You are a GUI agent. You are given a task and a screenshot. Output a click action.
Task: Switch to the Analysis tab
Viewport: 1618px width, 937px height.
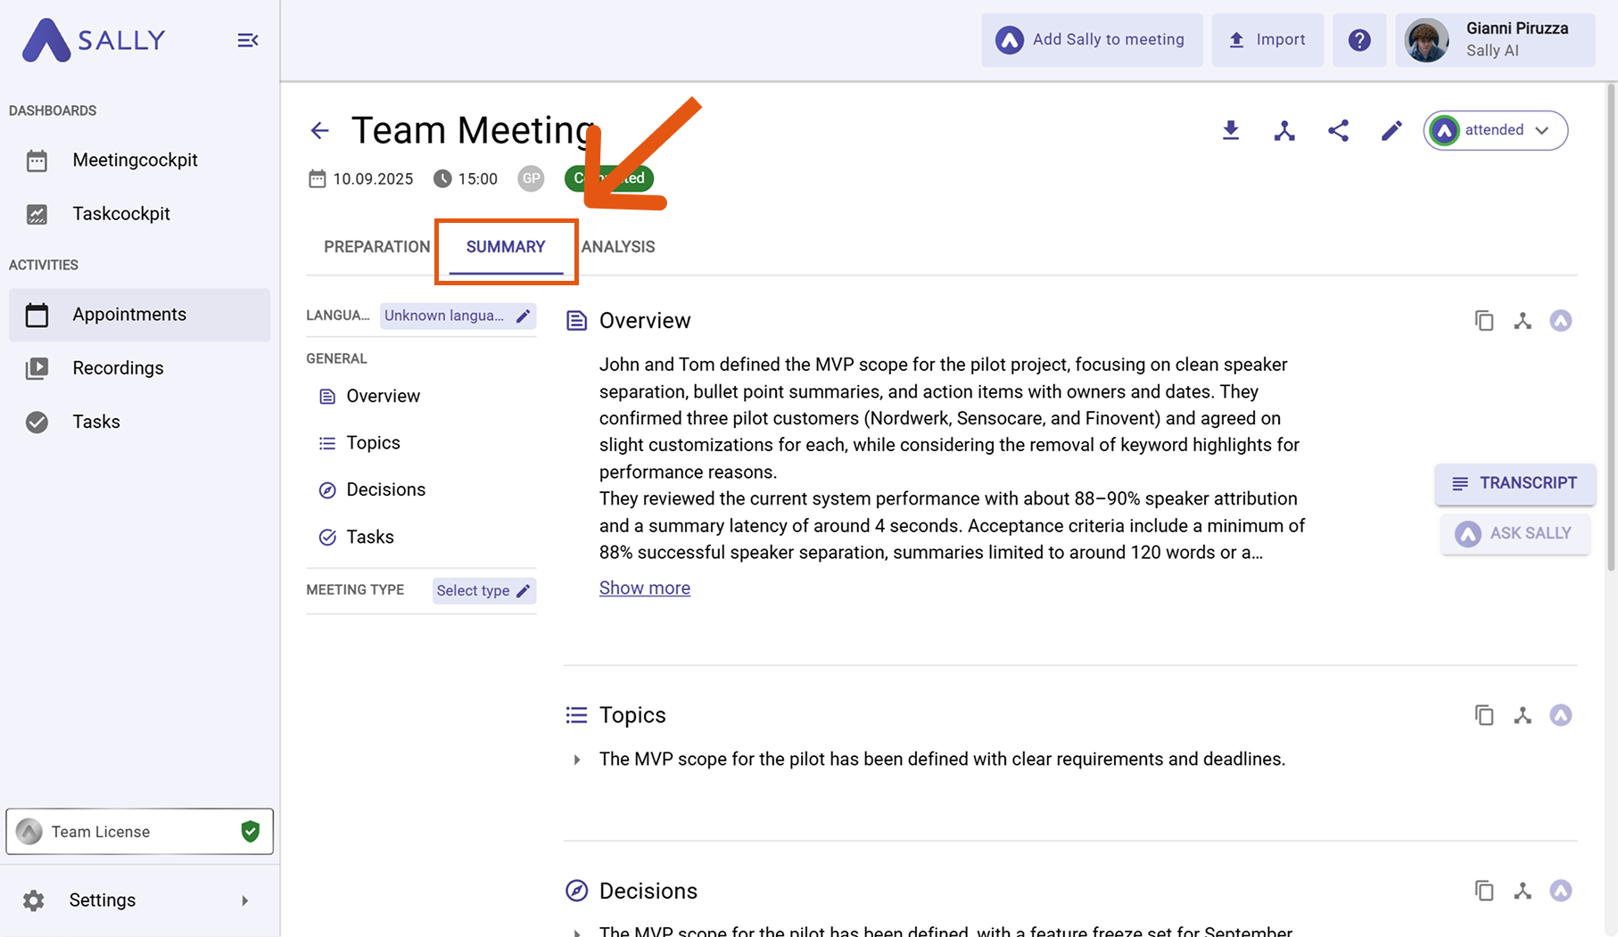click(618, 247)
